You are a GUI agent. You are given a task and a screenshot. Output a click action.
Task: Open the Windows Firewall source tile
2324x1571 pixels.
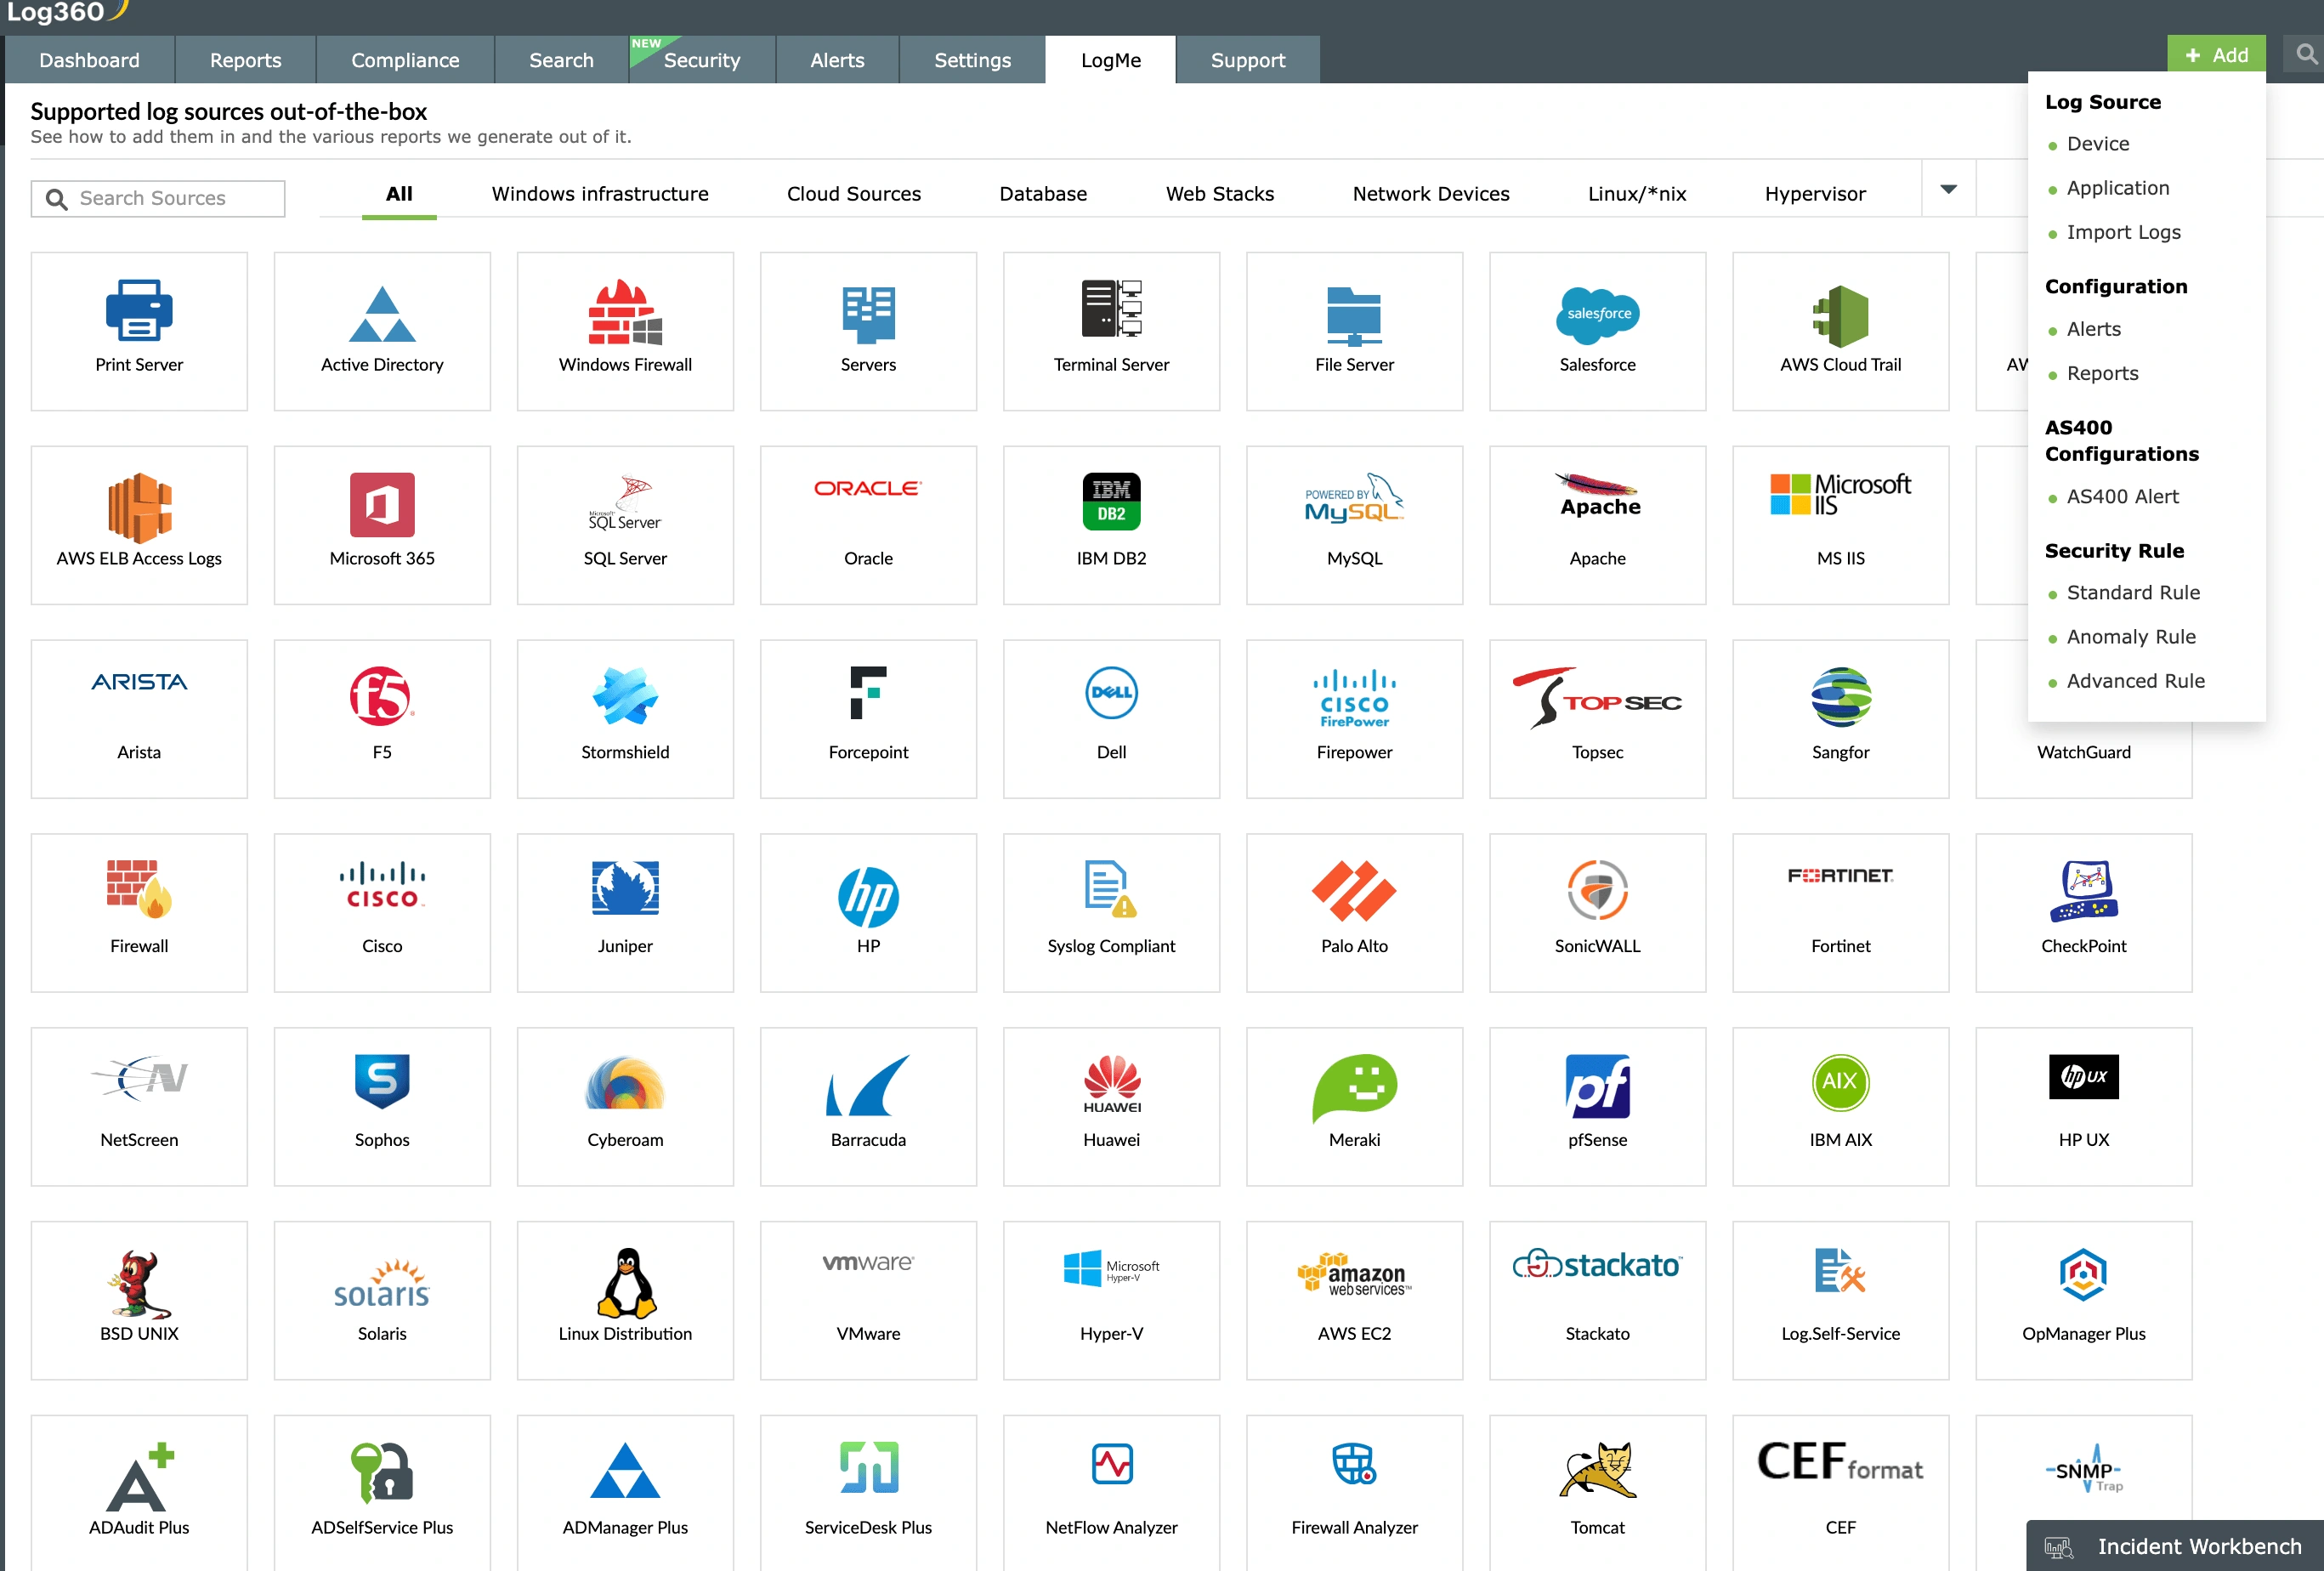pos(625,331)
